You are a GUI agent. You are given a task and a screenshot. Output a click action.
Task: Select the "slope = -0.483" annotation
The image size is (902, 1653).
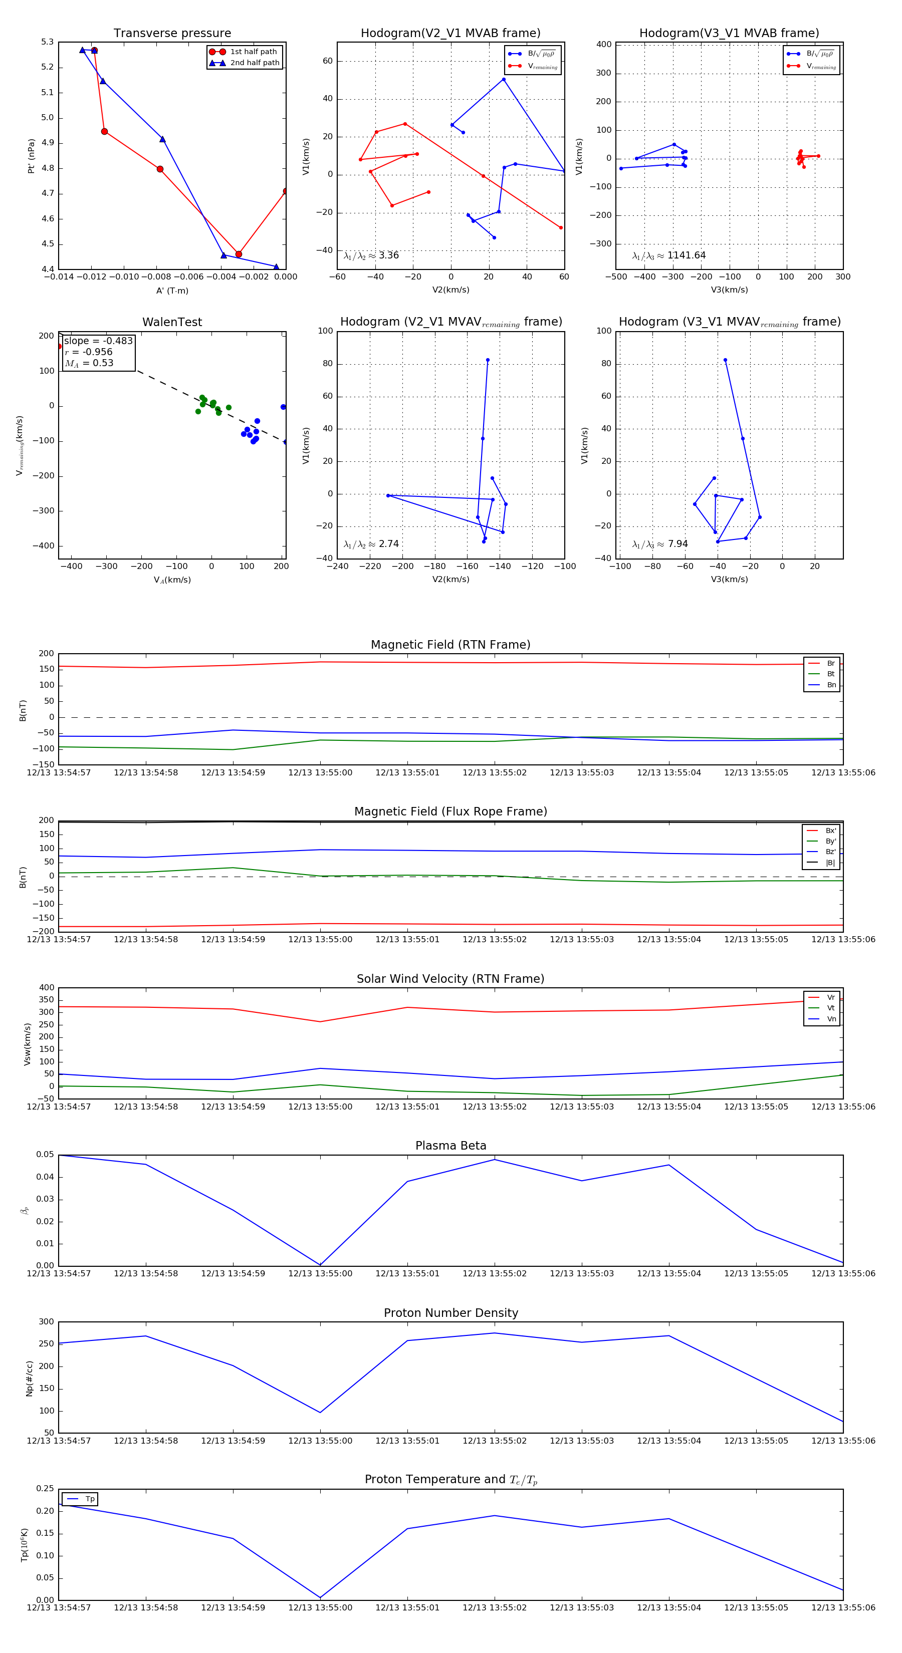98,342
